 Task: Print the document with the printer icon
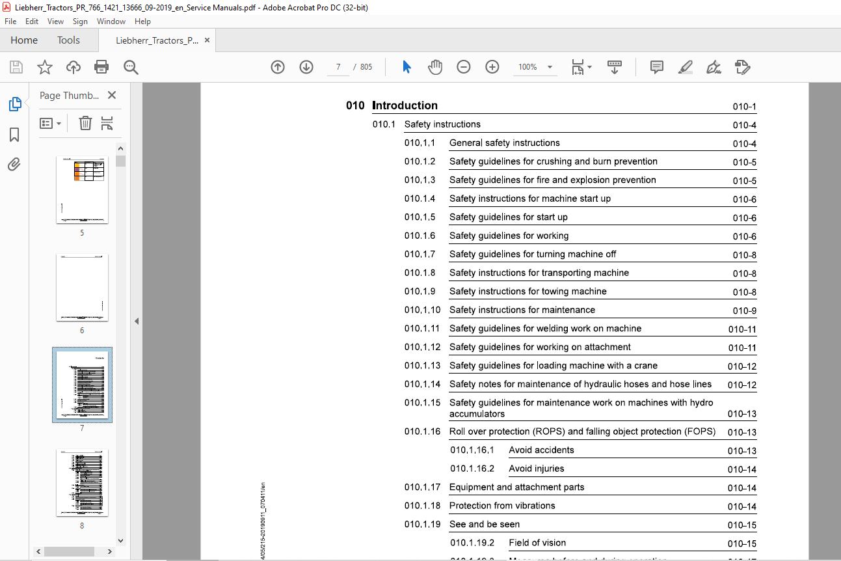101,67
